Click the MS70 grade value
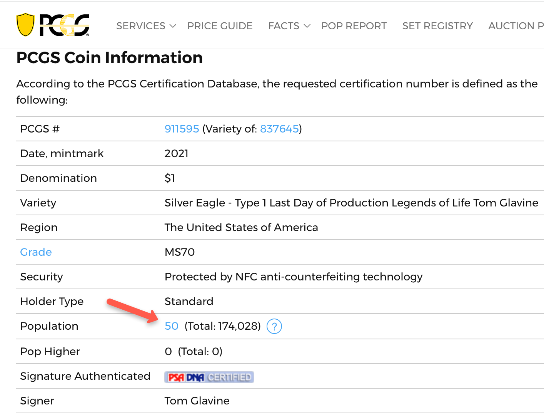544x416 pixels. click(x=179, y=252)
